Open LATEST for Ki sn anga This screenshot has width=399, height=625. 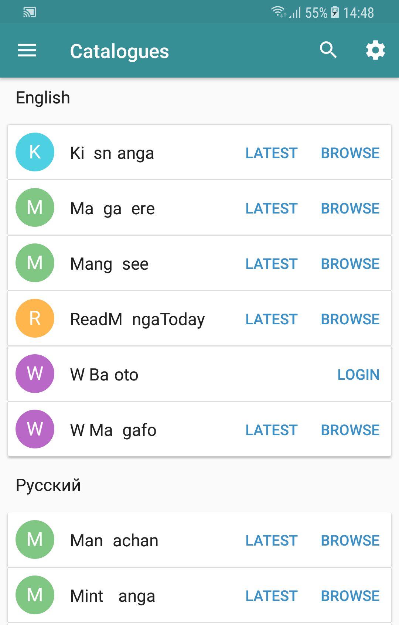pyautogui.click(x=272, y=153)
